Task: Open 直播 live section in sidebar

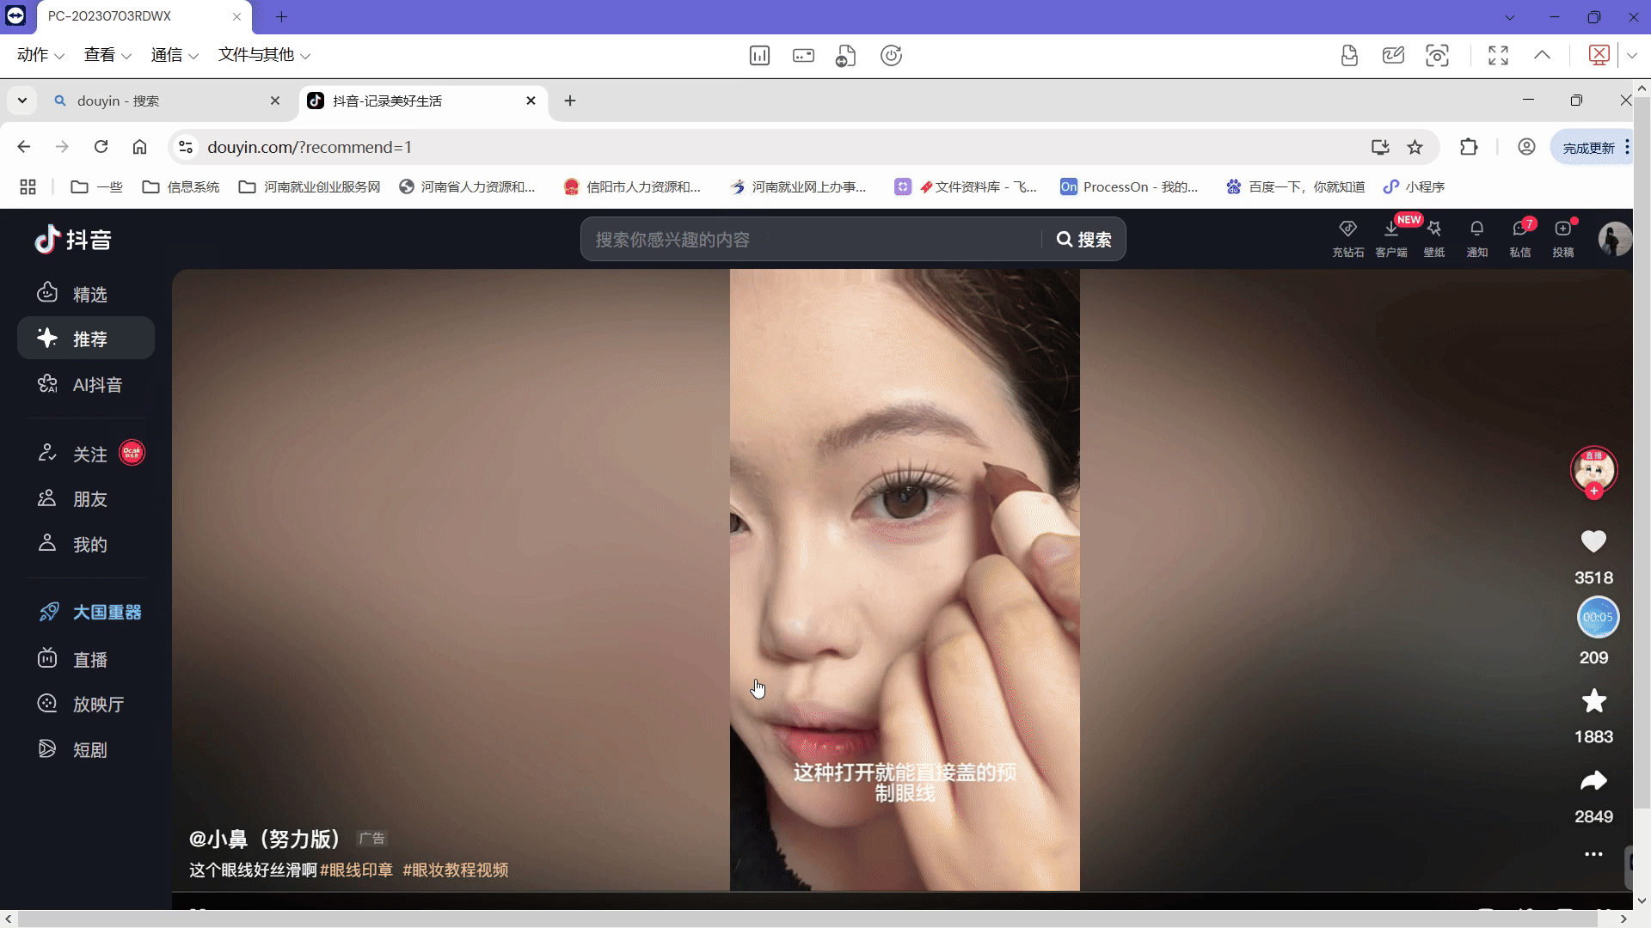Action: point(89,660)
